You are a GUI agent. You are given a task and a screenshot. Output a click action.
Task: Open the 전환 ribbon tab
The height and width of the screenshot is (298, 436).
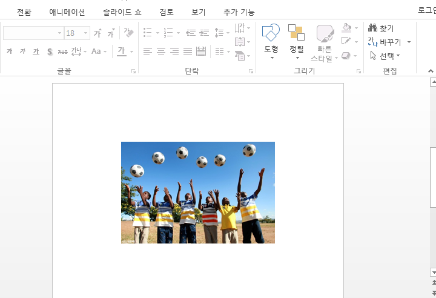click(24, 12)
